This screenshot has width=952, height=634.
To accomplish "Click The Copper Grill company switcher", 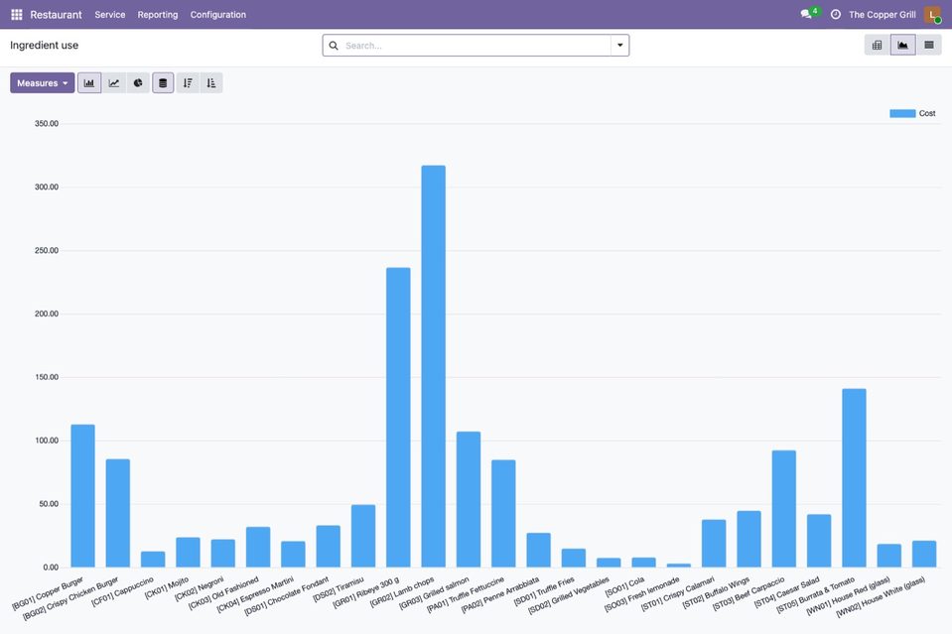I will pyautogui.click(x=883, y=15).
